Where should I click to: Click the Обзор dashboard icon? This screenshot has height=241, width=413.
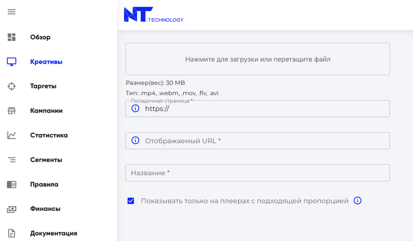pyautogui.click(x=12, y=37)
